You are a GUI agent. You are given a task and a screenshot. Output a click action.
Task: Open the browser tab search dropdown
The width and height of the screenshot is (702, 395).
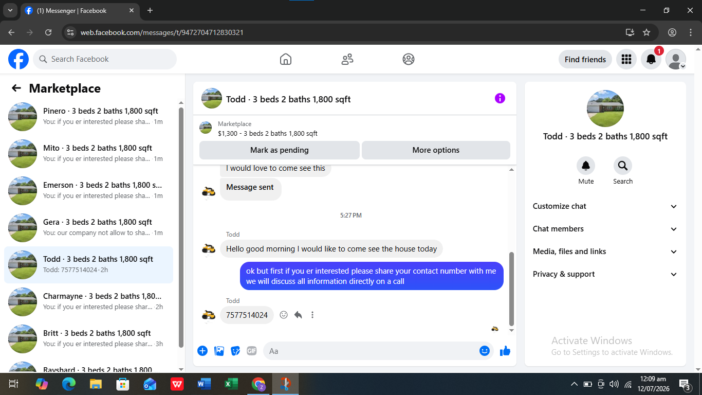coord(10,10)
